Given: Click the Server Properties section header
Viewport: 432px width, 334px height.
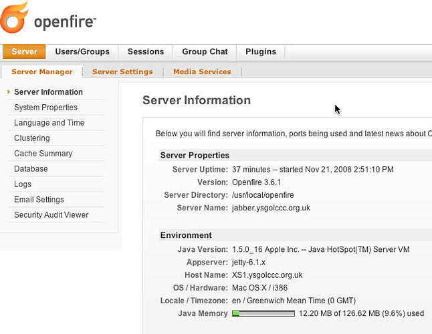Looking at the screenshot, I should pyautogui.click(x=195, y=155).
